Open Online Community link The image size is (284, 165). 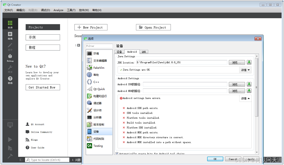pos(39,132)
